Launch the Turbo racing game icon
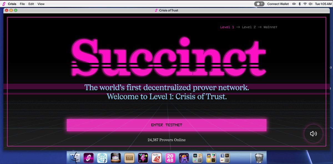The width and height of the screenshot is (333, 164). 157,158
